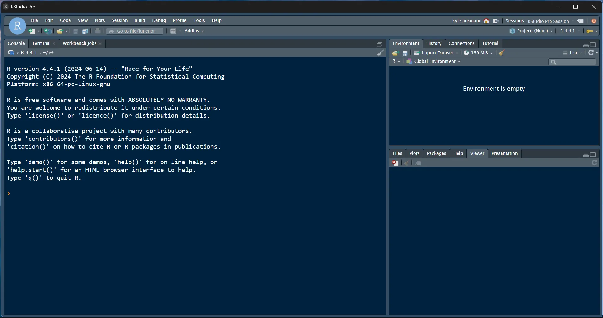Click the Go to file/function field
This screenshot has height=318, width=603.
tap(135, 31)
